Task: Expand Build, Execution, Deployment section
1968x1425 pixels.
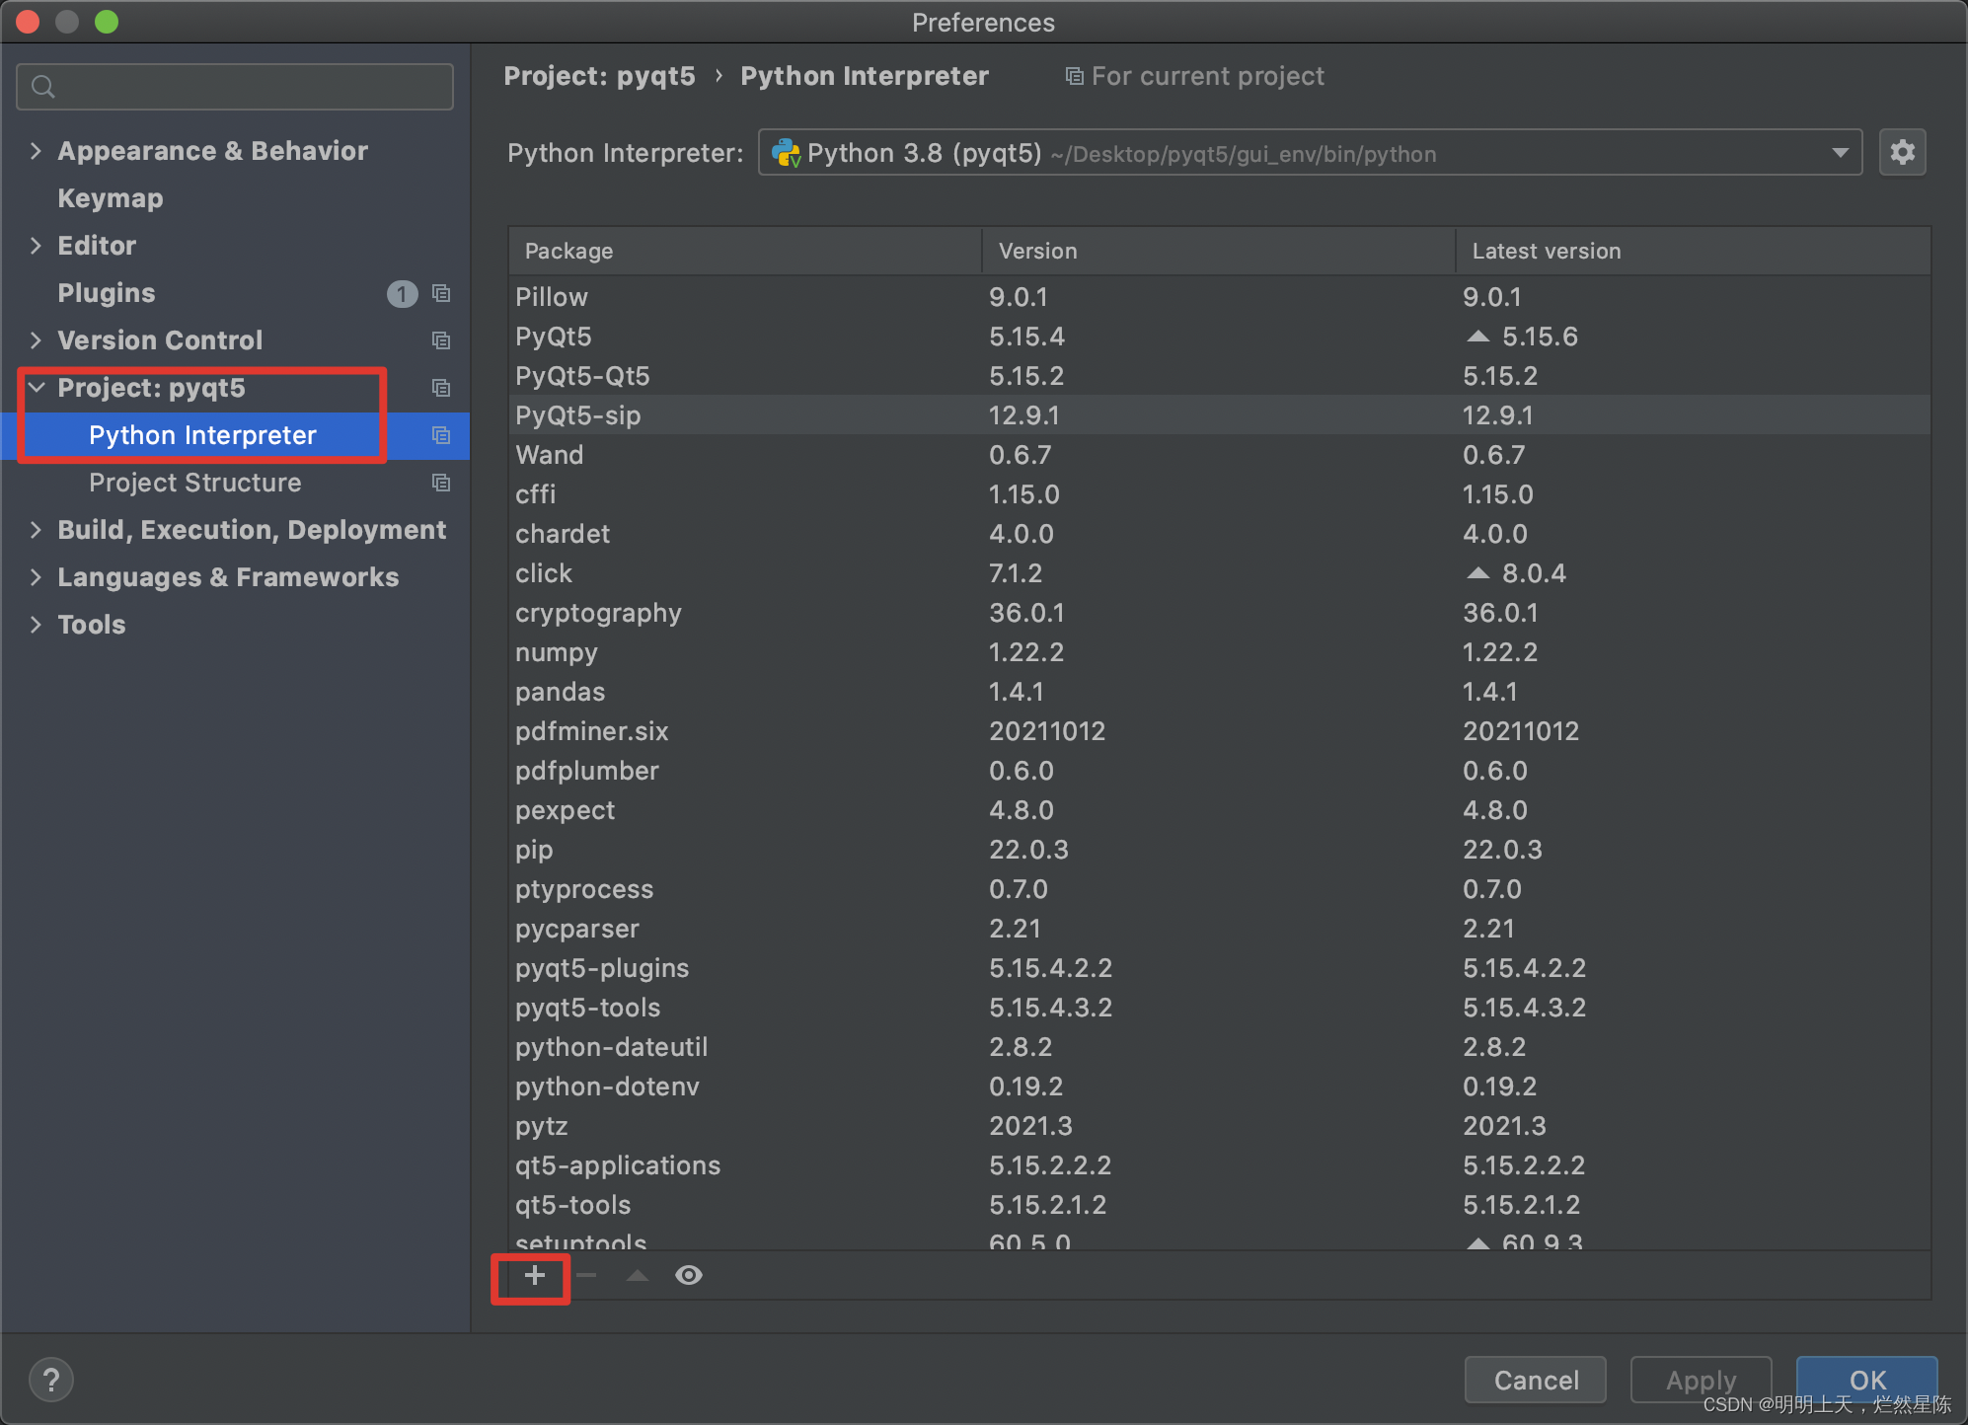Action: tap(36, 530)
